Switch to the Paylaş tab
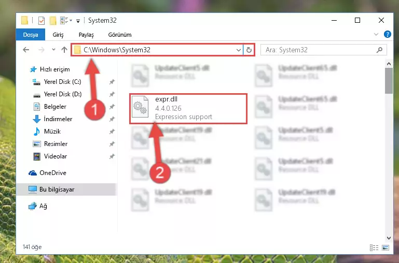Viewport: 399px width, 263px height. (x=86, y=35)
